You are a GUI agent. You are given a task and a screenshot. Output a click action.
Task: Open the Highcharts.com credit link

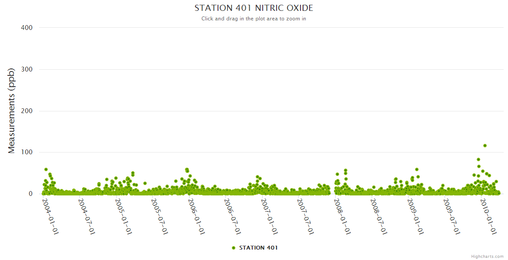(x=487, y=256)
